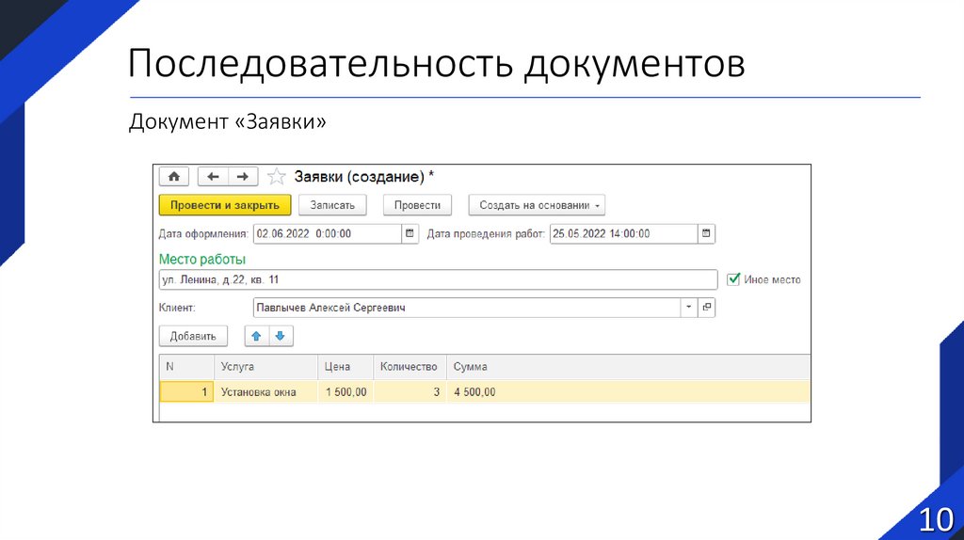Click the Home icon button
This screenshot has width=964, height=540.
point(174,176)
